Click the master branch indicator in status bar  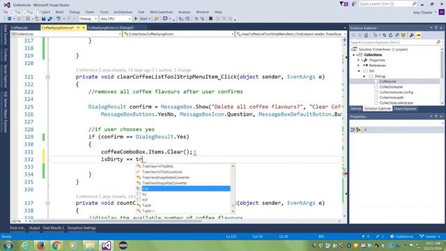(430, 236)
